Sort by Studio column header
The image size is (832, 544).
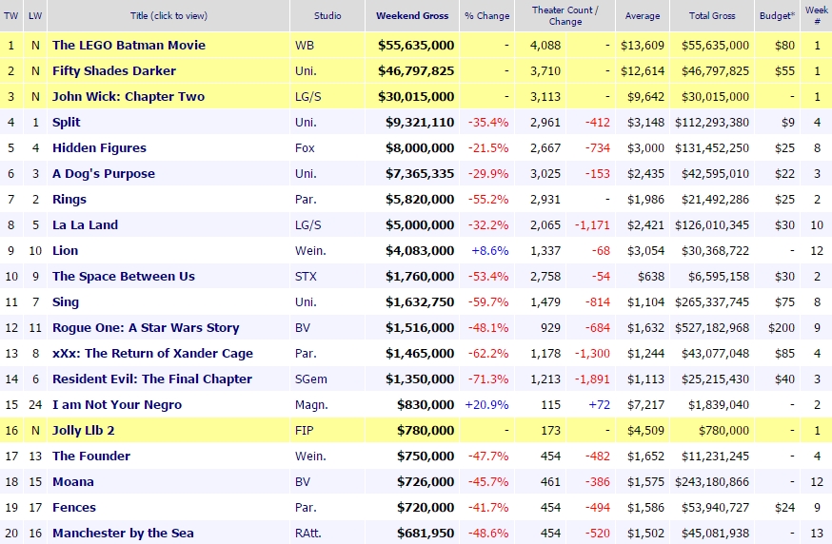327,16
